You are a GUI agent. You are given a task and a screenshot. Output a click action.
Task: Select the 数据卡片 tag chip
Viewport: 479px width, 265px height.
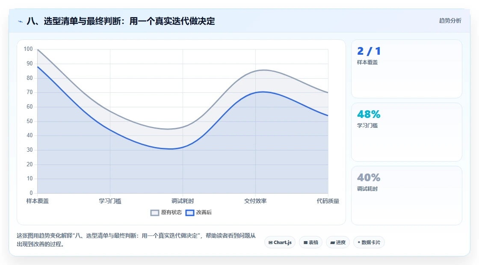(x=369, y=242)
